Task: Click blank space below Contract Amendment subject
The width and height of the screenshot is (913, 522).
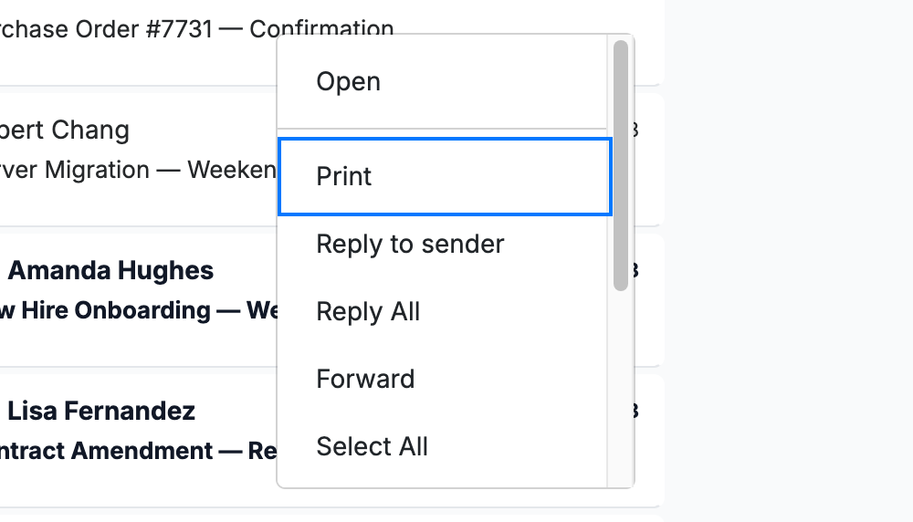Action: [x=138, y=485]
